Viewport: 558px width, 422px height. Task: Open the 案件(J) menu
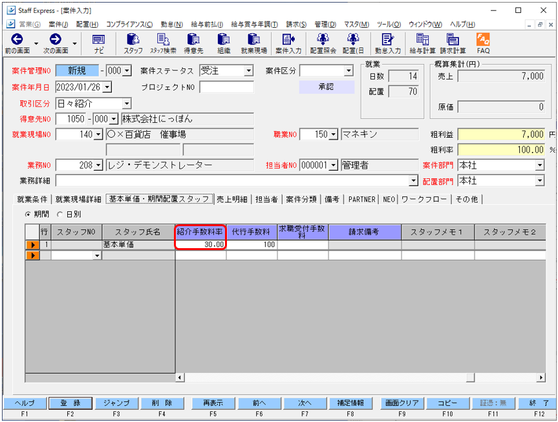(x=58, y=24)
